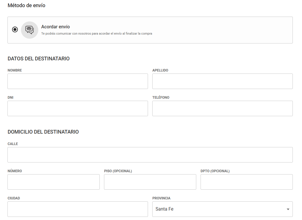Focus the Nombre input field
302x220 pixels.
coord(78,81)
